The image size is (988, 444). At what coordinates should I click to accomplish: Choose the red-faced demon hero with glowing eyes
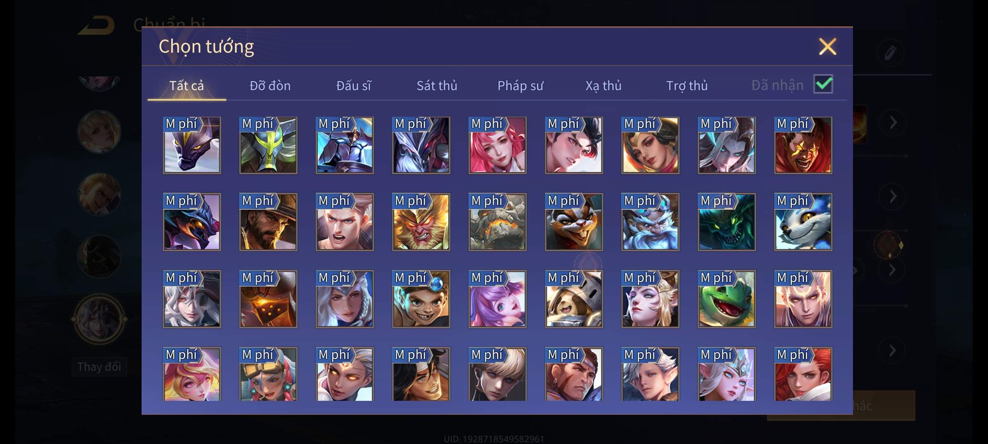[803, 145]
